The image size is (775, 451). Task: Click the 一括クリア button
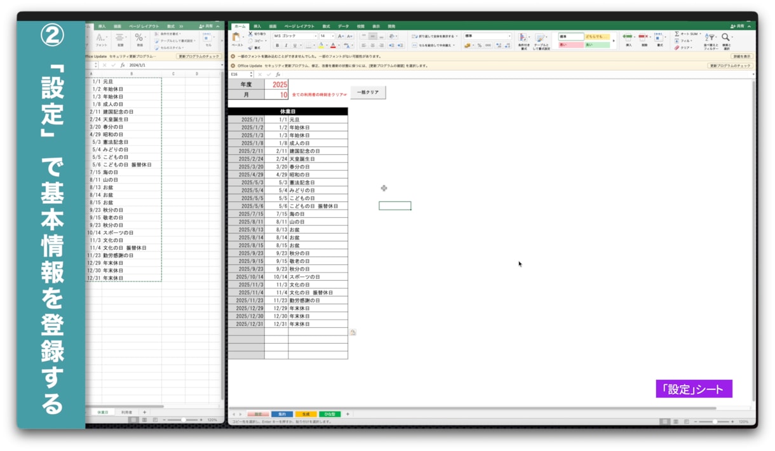368,93
